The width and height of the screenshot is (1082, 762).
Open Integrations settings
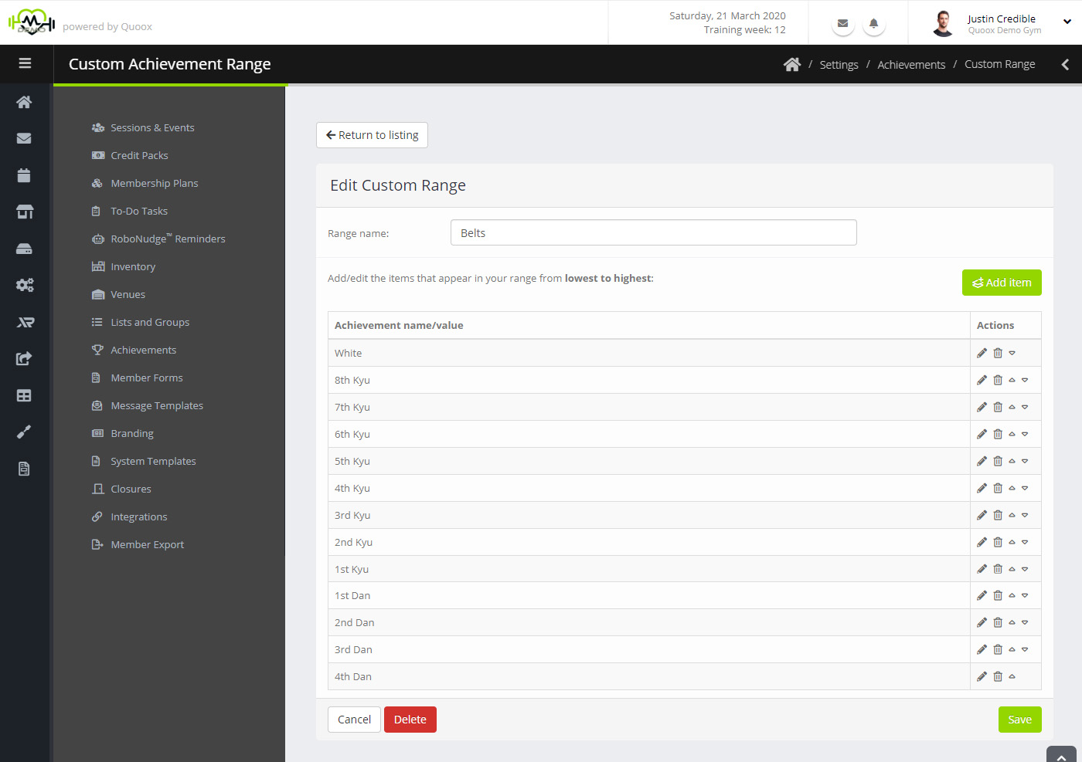tap(138, 516)
